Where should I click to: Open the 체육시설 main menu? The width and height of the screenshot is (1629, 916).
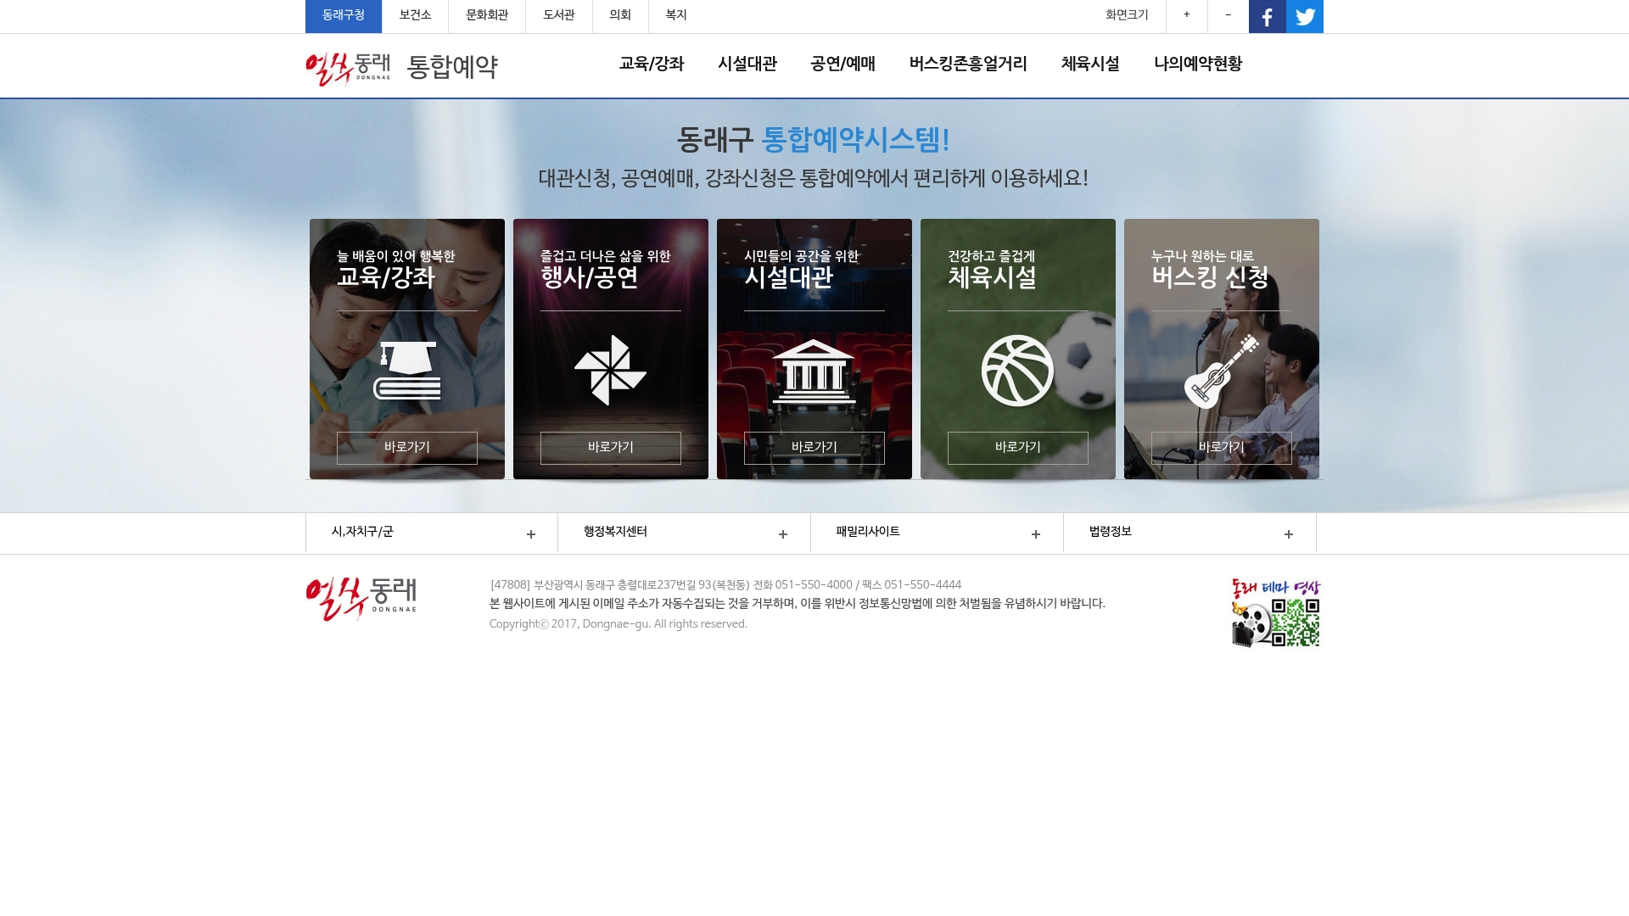pos(1090,64)
